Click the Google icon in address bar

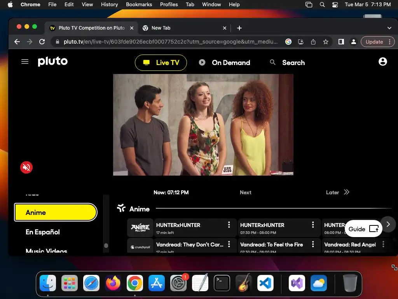[x=288, y=42]
